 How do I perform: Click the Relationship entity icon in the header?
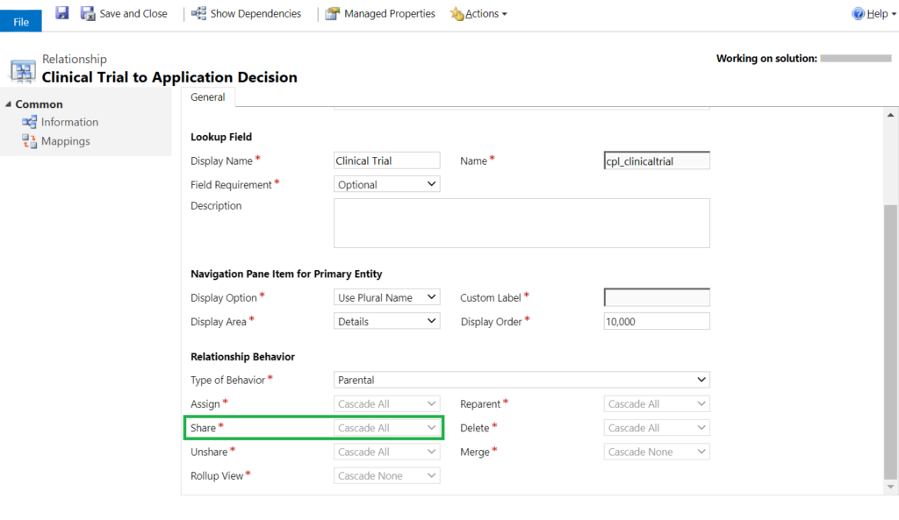(x=21, y=68)
